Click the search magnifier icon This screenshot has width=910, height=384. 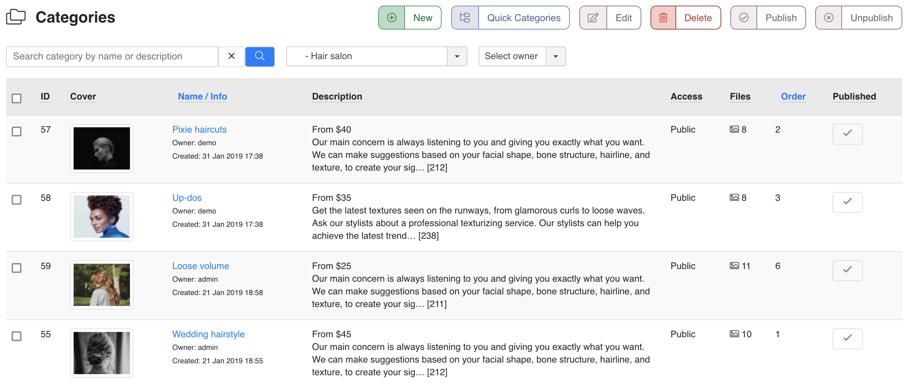tap(260, 56)
